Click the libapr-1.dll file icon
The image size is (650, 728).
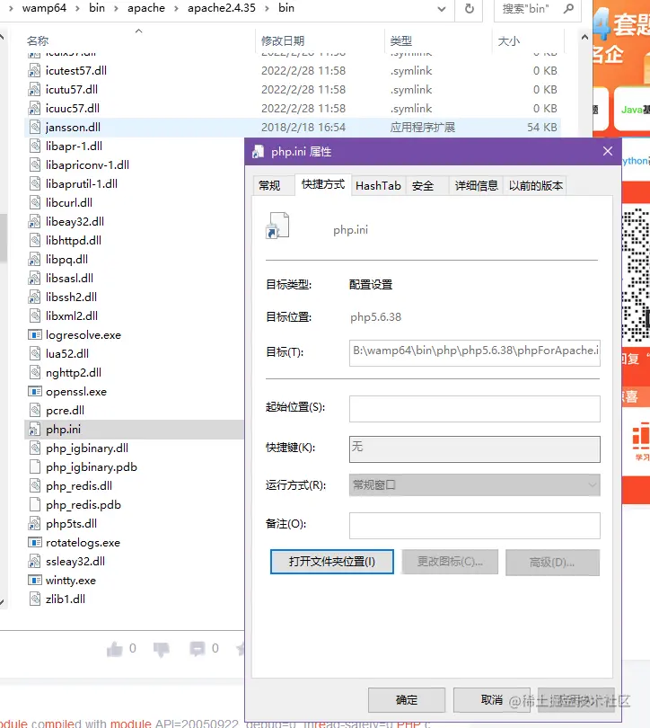pyautogui.click(x=34, y=146)
